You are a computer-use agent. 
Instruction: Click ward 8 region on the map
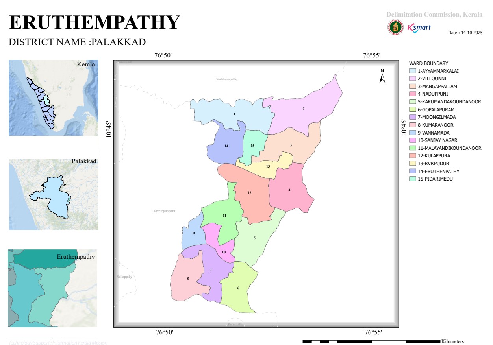pyautogui.click(x=188, y=279)
